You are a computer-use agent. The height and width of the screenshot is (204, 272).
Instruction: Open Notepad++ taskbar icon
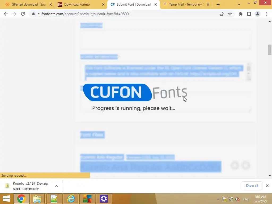click(54, 199)
